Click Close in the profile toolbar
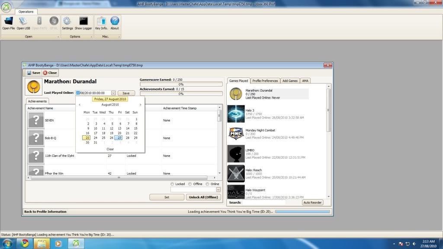Screen dimensions: 443x249 (x=50, y=73)
